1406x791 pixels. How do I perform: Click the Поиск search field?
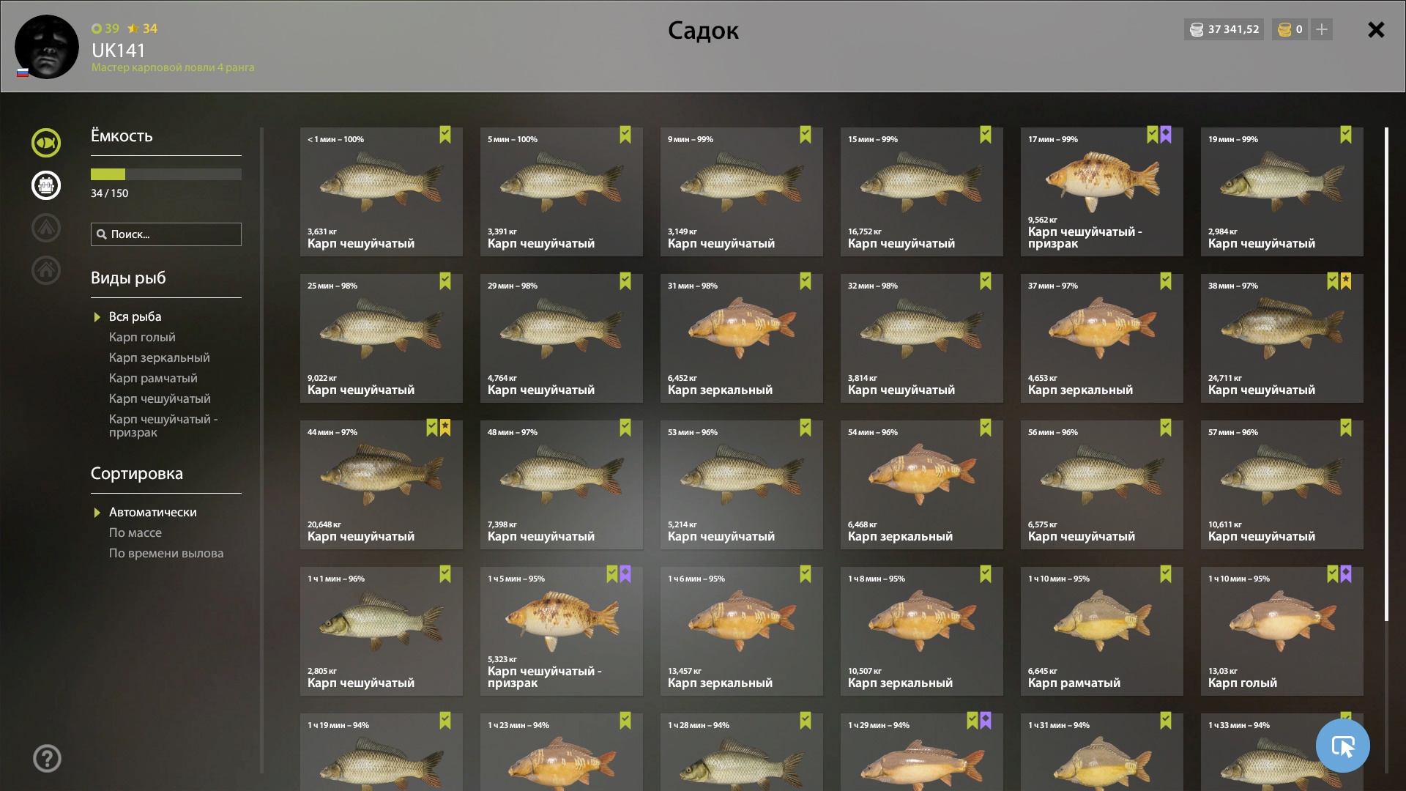pos(166,234)
